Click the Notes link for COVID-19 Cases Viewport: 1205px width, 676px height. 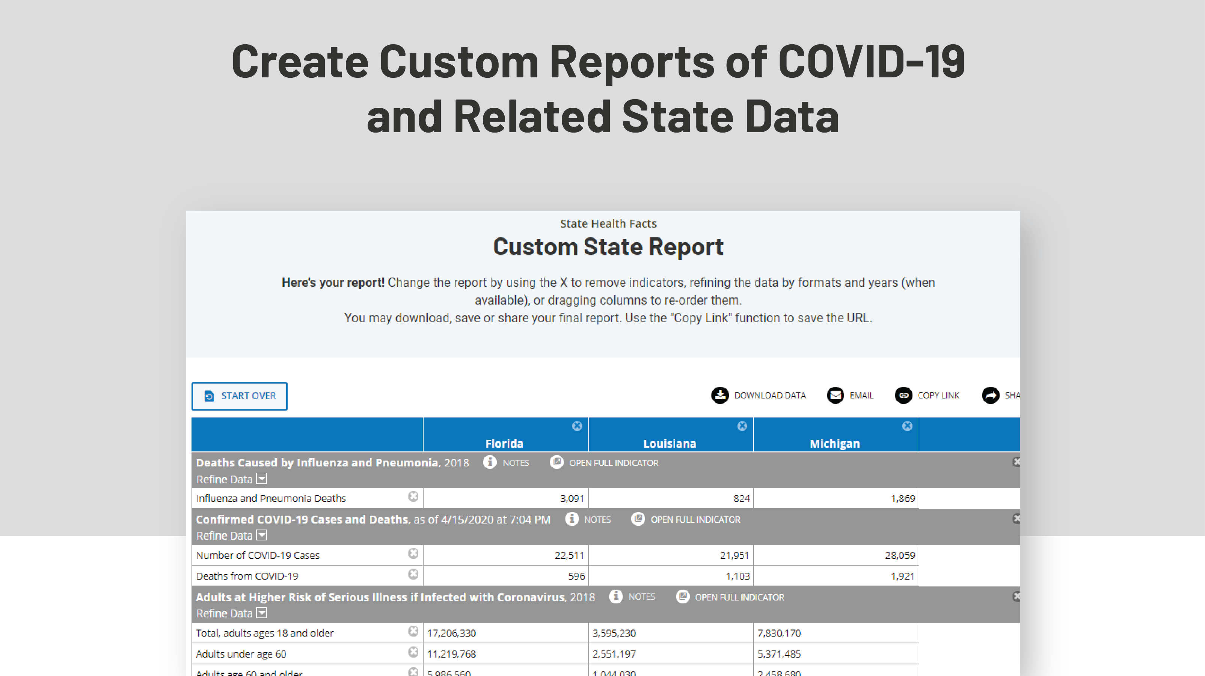(x=597, y=520)
